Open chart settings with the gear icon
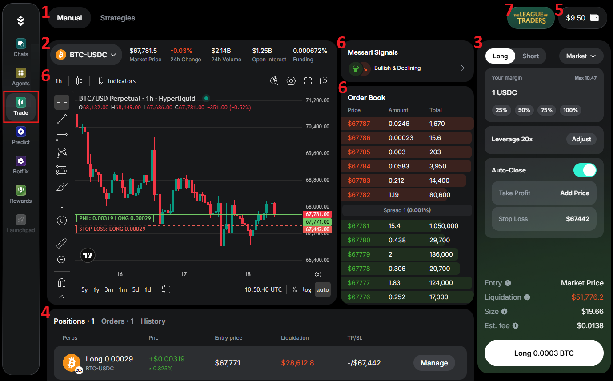The image size is (613, 381). click(291, 81)
